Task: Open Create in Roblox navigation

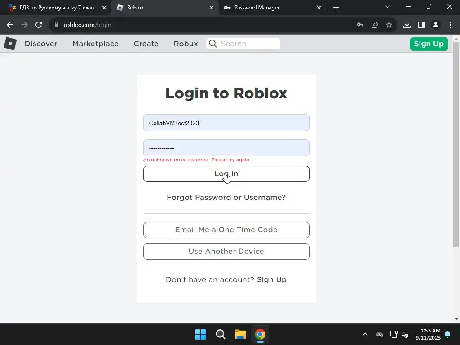Action: (146, 44)
